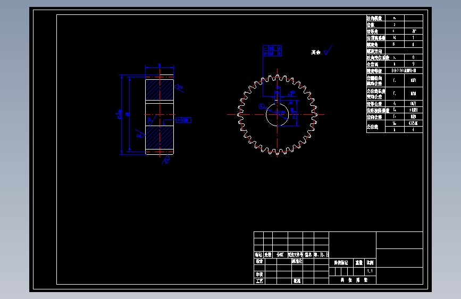This screenshot has width=461, height=299.
Task: Click roughness symbol at upper right of section
Action: click(x=179, y=88)
